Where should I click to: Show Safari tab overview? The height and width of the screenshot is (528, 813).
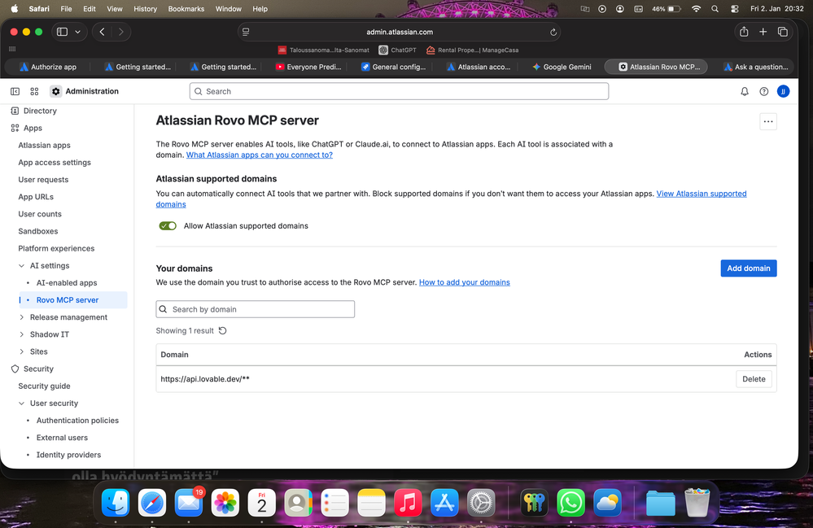point(782,32)
